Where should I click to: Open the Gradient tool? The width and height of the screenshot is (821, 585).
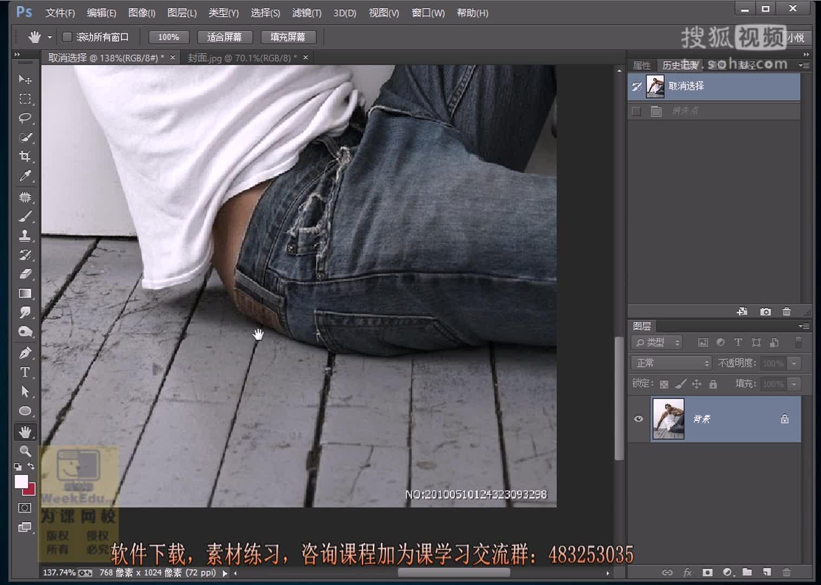tap(25, 293)
